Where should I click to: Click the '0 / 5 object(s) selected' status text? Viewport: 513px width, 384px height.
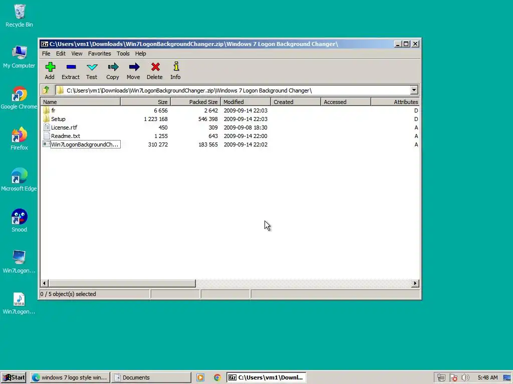(x=68, y=294)
